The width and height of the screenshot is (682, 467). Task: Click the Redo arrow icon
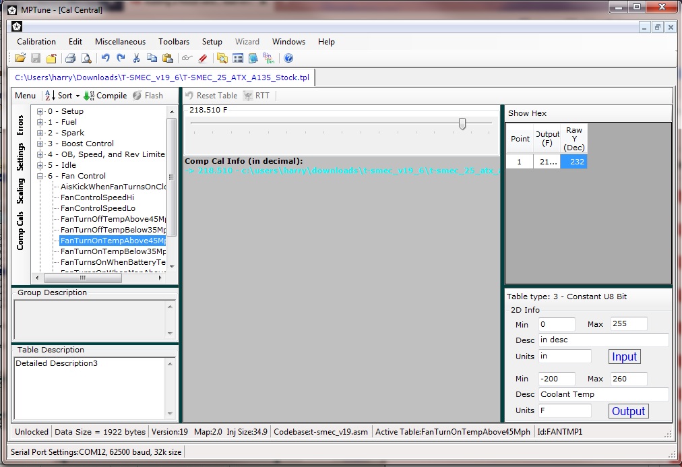pos(121,58)
